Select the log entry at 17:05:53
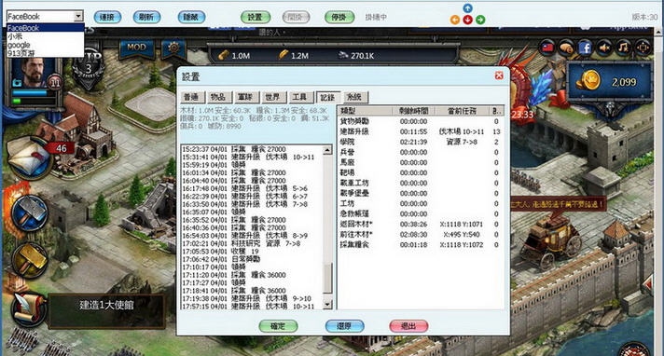 [252, 251]
